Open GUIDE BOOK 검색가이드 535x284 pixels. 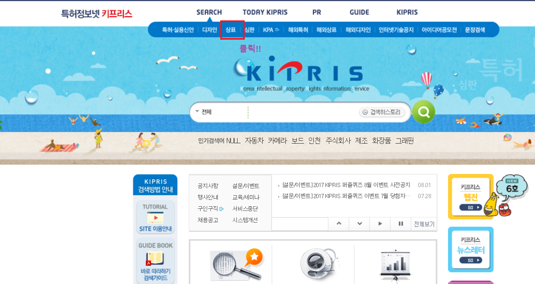[x=155, y=261]
